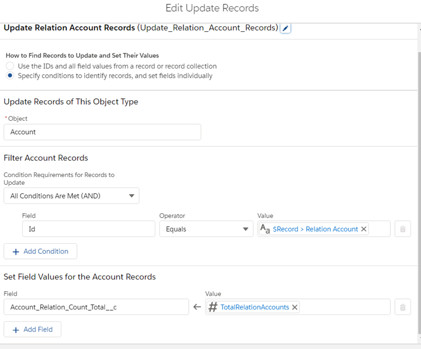Click the Object field containing Account
The image size is (421, 349).
click(x=102, y=132)
